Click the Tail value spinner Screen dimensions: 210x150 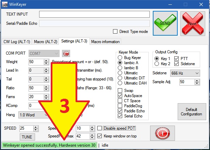(x=39, y=79)
